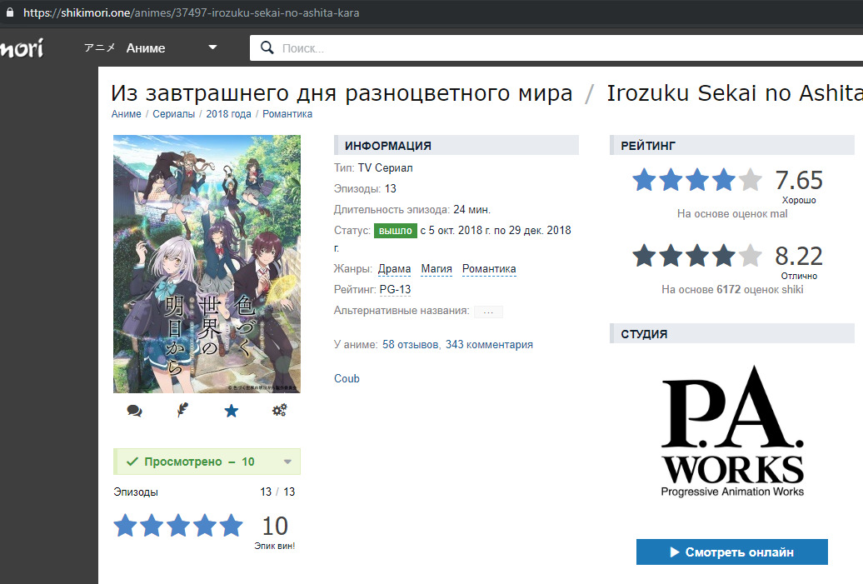Select the 2018 года breadcrumb
Image resolution: width=863 pixels, height=584 pixels.
(228, 114)
